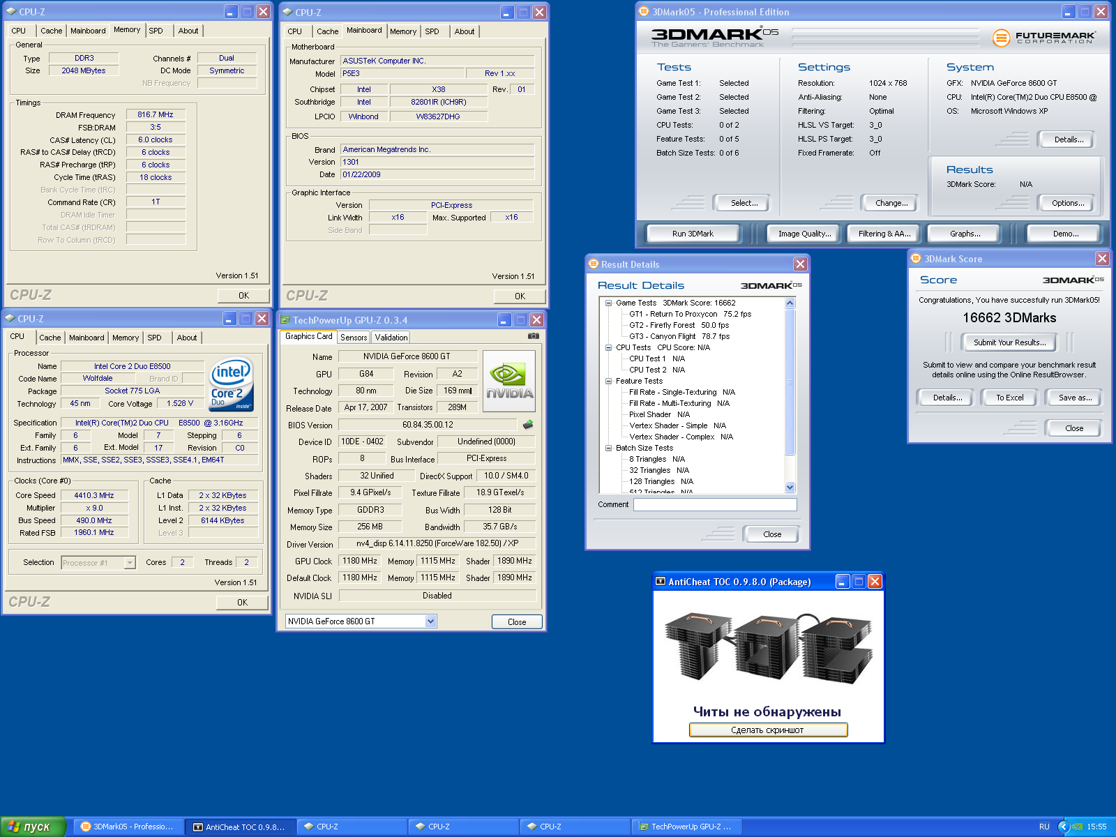Select GT3 - Canyon Flight row
This screenshot has height=837, width=1116.
click(x=679, y=336)
